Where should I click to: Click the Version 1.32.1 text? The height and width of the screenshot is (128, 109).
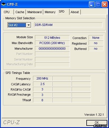click(94, 115)
